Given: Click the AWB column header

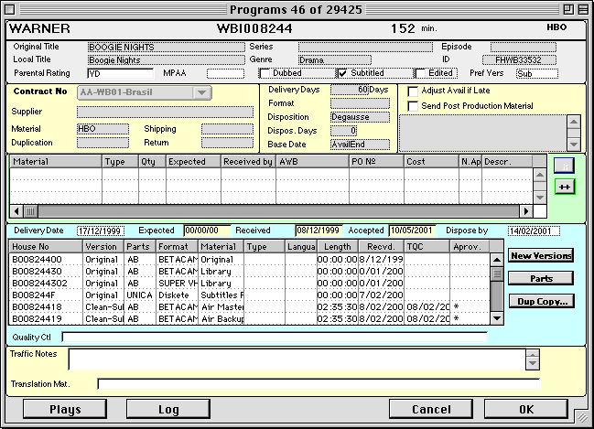Looking at the screenshot, I should (x=312, y=162).
